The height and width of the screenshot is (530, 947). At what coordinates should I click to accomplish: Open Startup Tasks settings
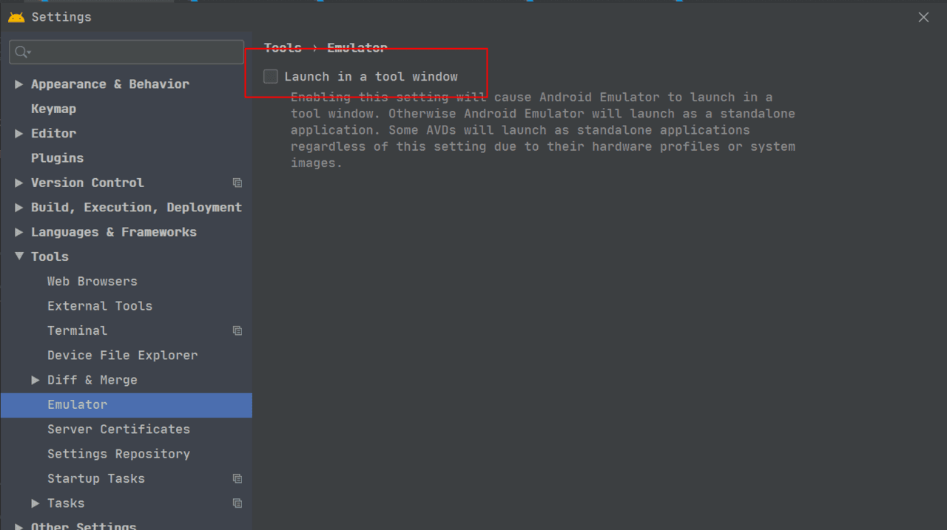click(96, 478)
